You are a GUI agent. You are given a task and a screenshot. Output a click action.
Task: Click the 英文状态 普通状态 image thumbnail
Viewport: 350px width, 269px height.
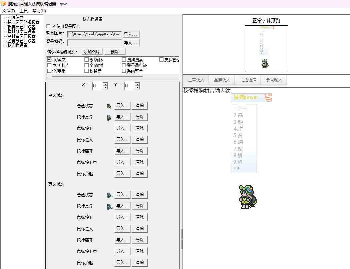pos(109,195)
